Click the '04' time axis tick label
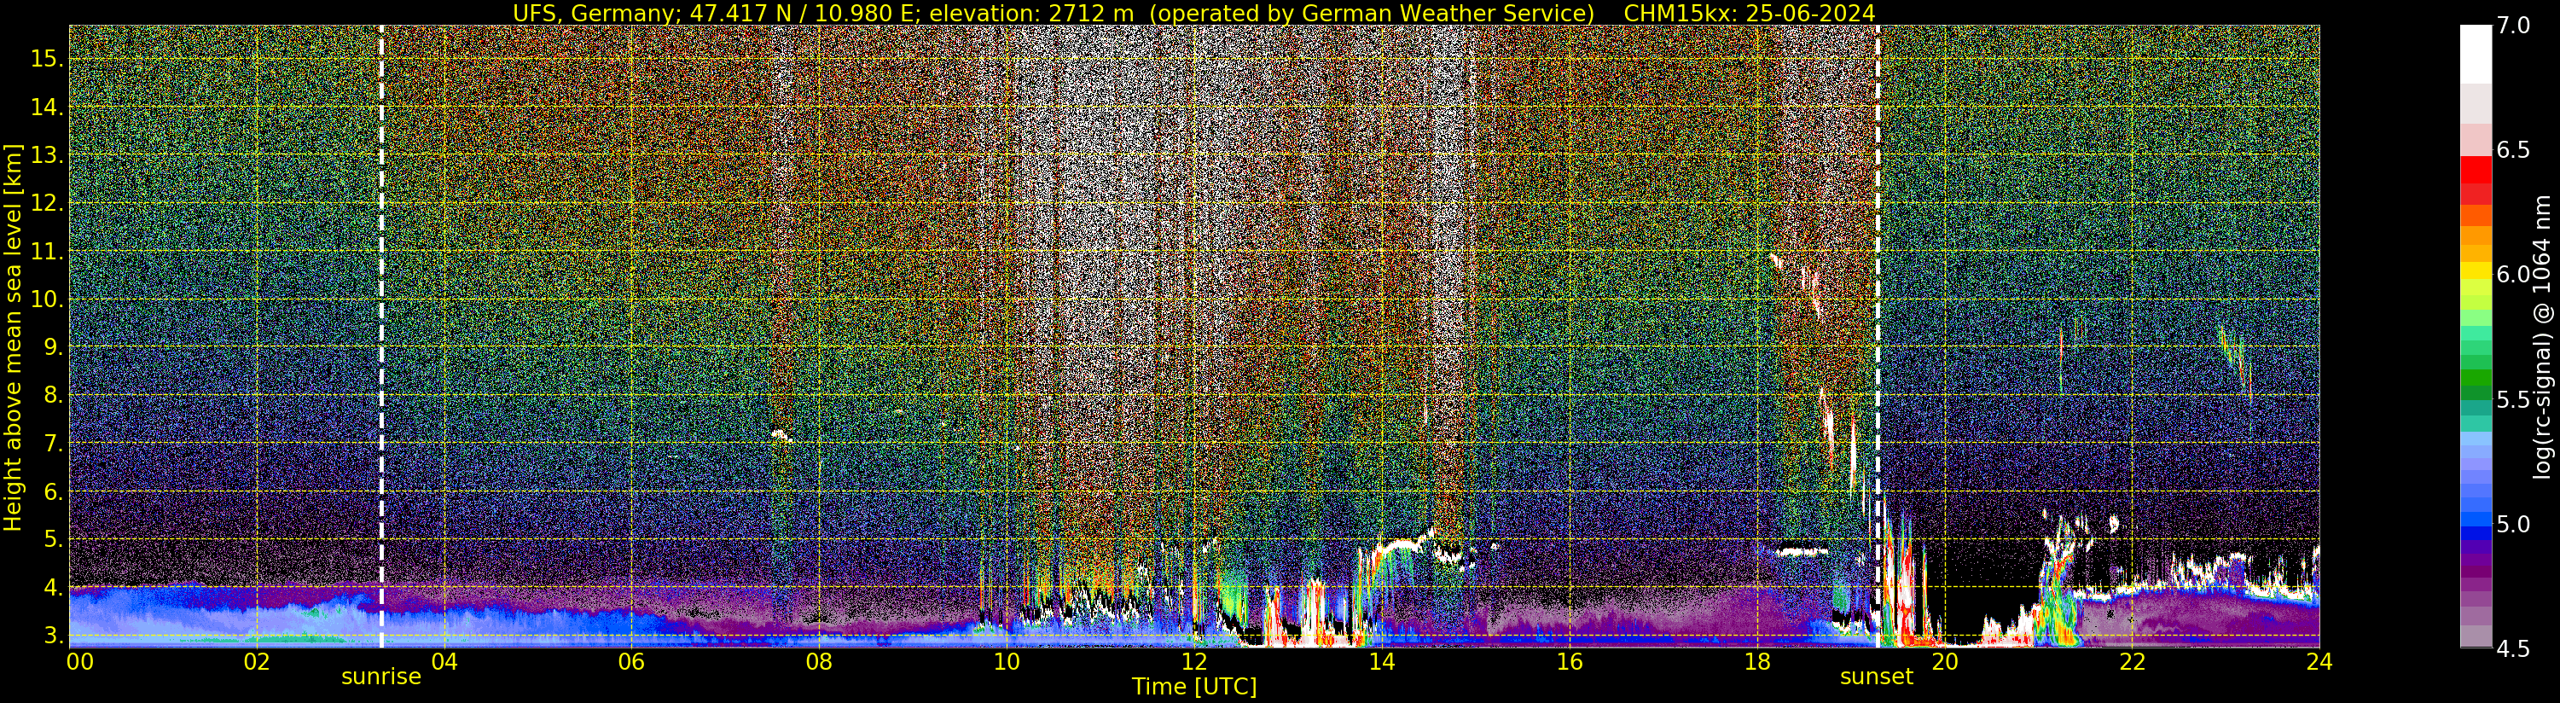This screenshot has width=2560, height=703. coord(444,662)
